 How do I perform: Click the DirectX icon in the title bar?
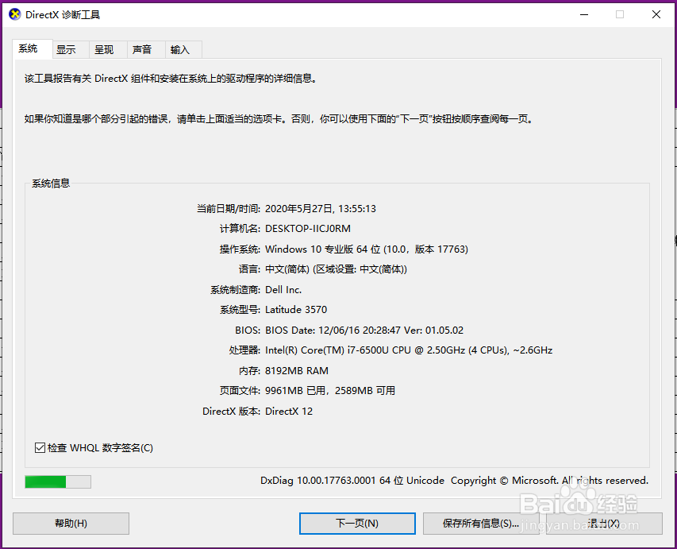pyautogui.click(x=13, y=14)
